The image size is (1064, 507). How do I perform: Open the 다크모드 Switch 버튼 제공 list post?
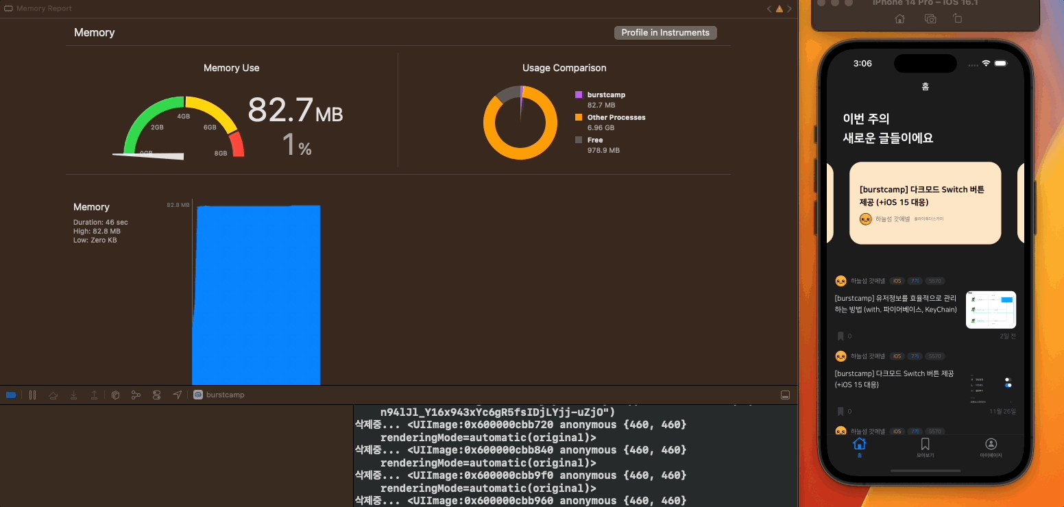894,379
